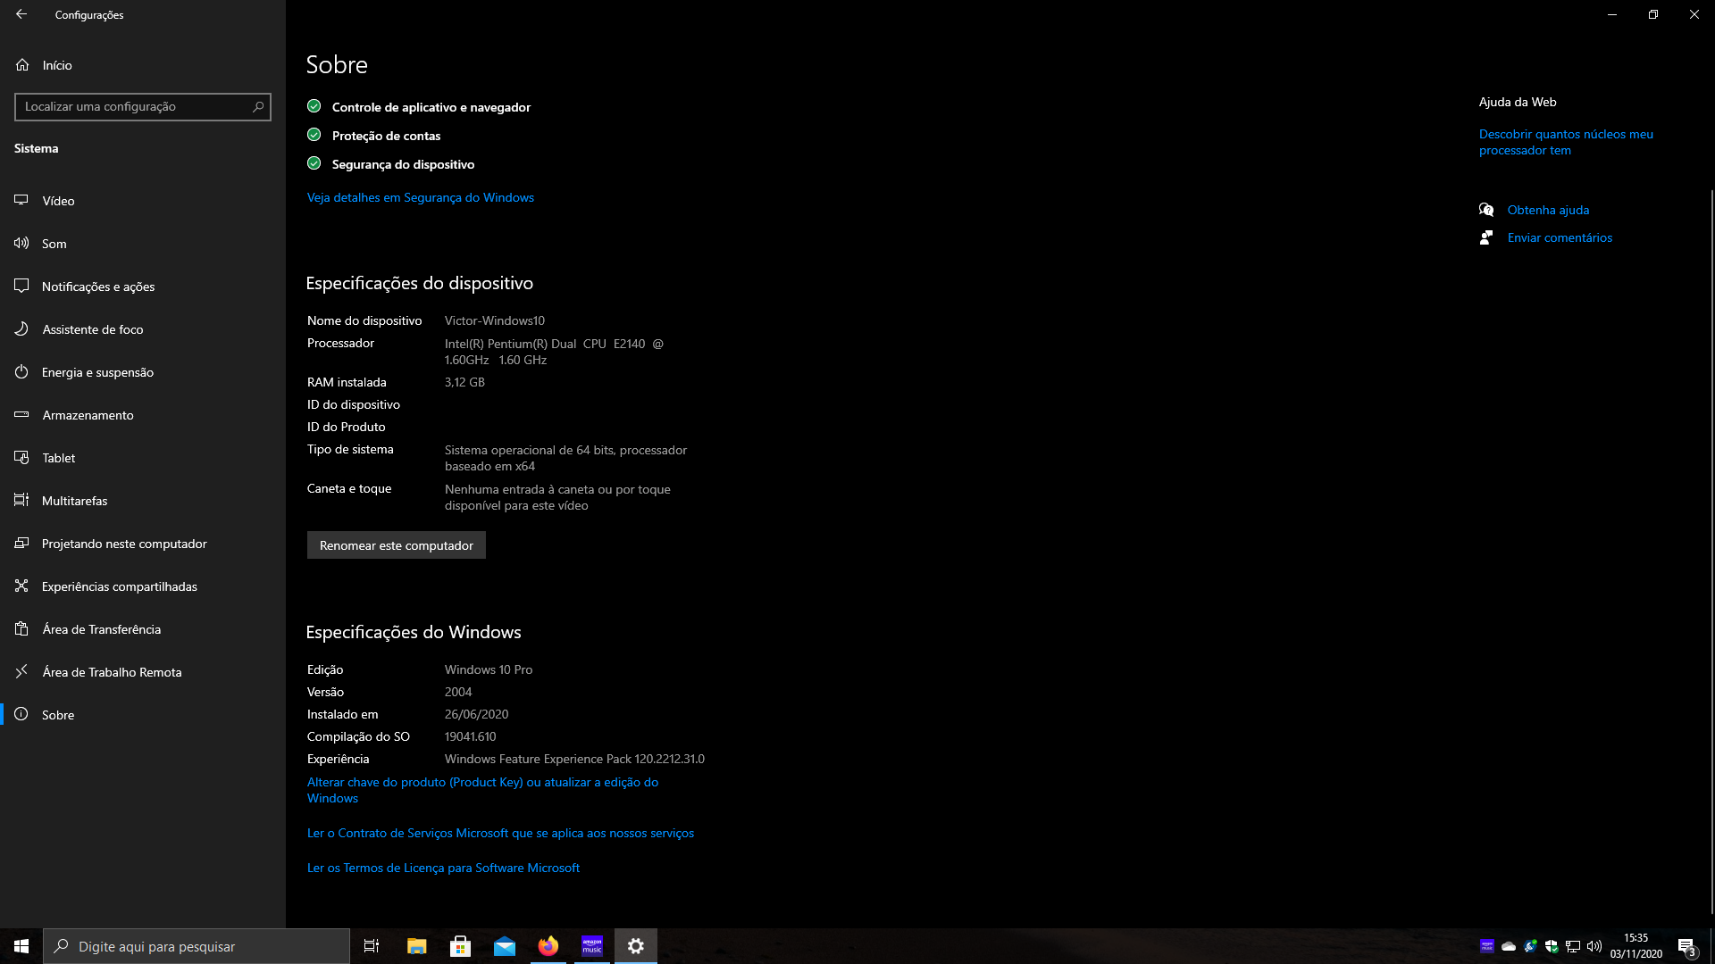
Task: Click the Intel Pentium Dual processor value
Action: tap(554, 352)
